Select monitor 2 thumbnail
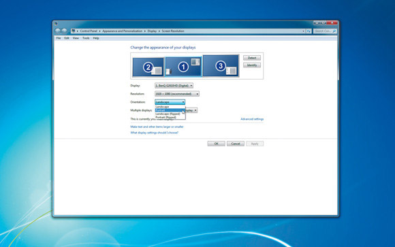 tap(148, 67)
